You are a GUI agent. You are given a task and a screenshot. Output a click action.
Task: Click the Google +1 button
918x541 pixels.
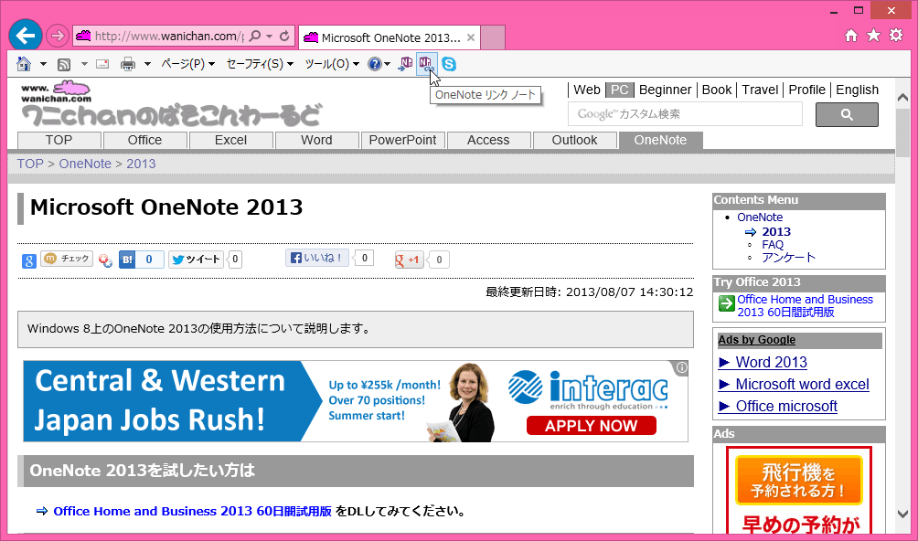pos(408,260)
